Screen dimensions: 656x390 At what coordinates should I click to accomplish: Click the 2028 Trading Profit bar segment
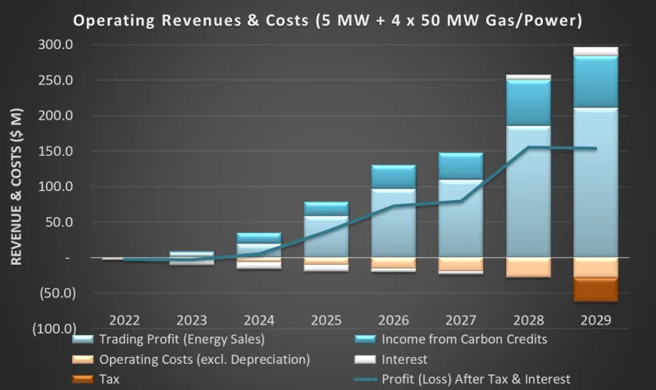click(528, 192)
